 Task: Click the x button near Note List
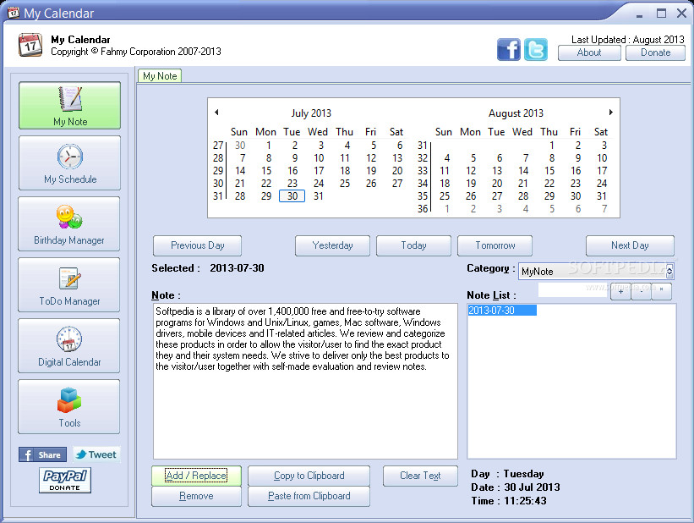pos(661,292)
